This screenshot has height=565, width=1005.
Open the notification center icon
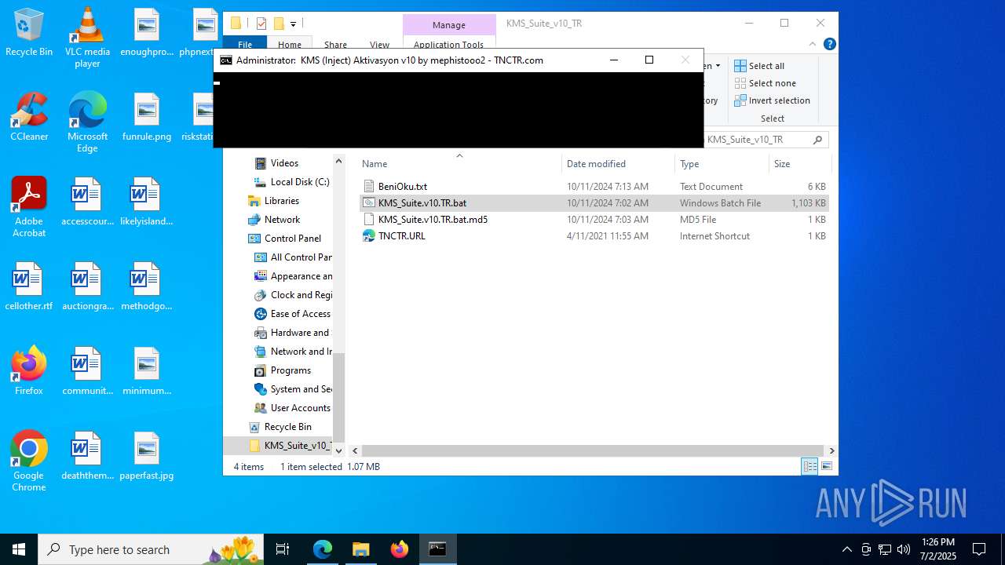[979, 549]
